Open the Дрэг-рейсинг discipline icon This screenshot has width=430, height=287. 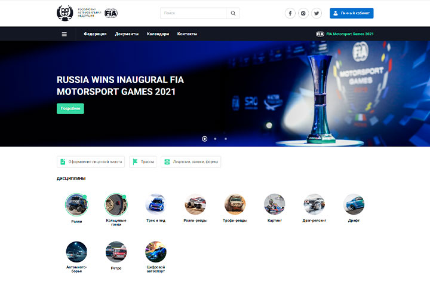pos(314,204)
